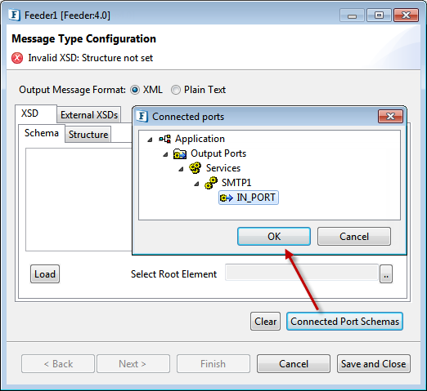The image size is (427, 391).
Task: Switch to the External XSDs tab
Action: tap(89, 115)
